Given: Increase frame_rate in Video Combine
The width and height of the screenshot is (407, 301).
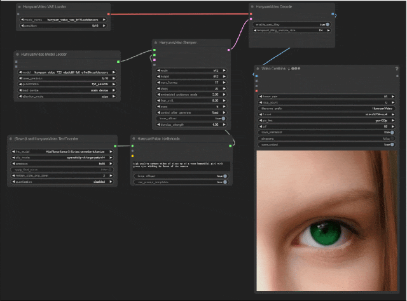Looking at the screenshot, I should pos(393,97).
